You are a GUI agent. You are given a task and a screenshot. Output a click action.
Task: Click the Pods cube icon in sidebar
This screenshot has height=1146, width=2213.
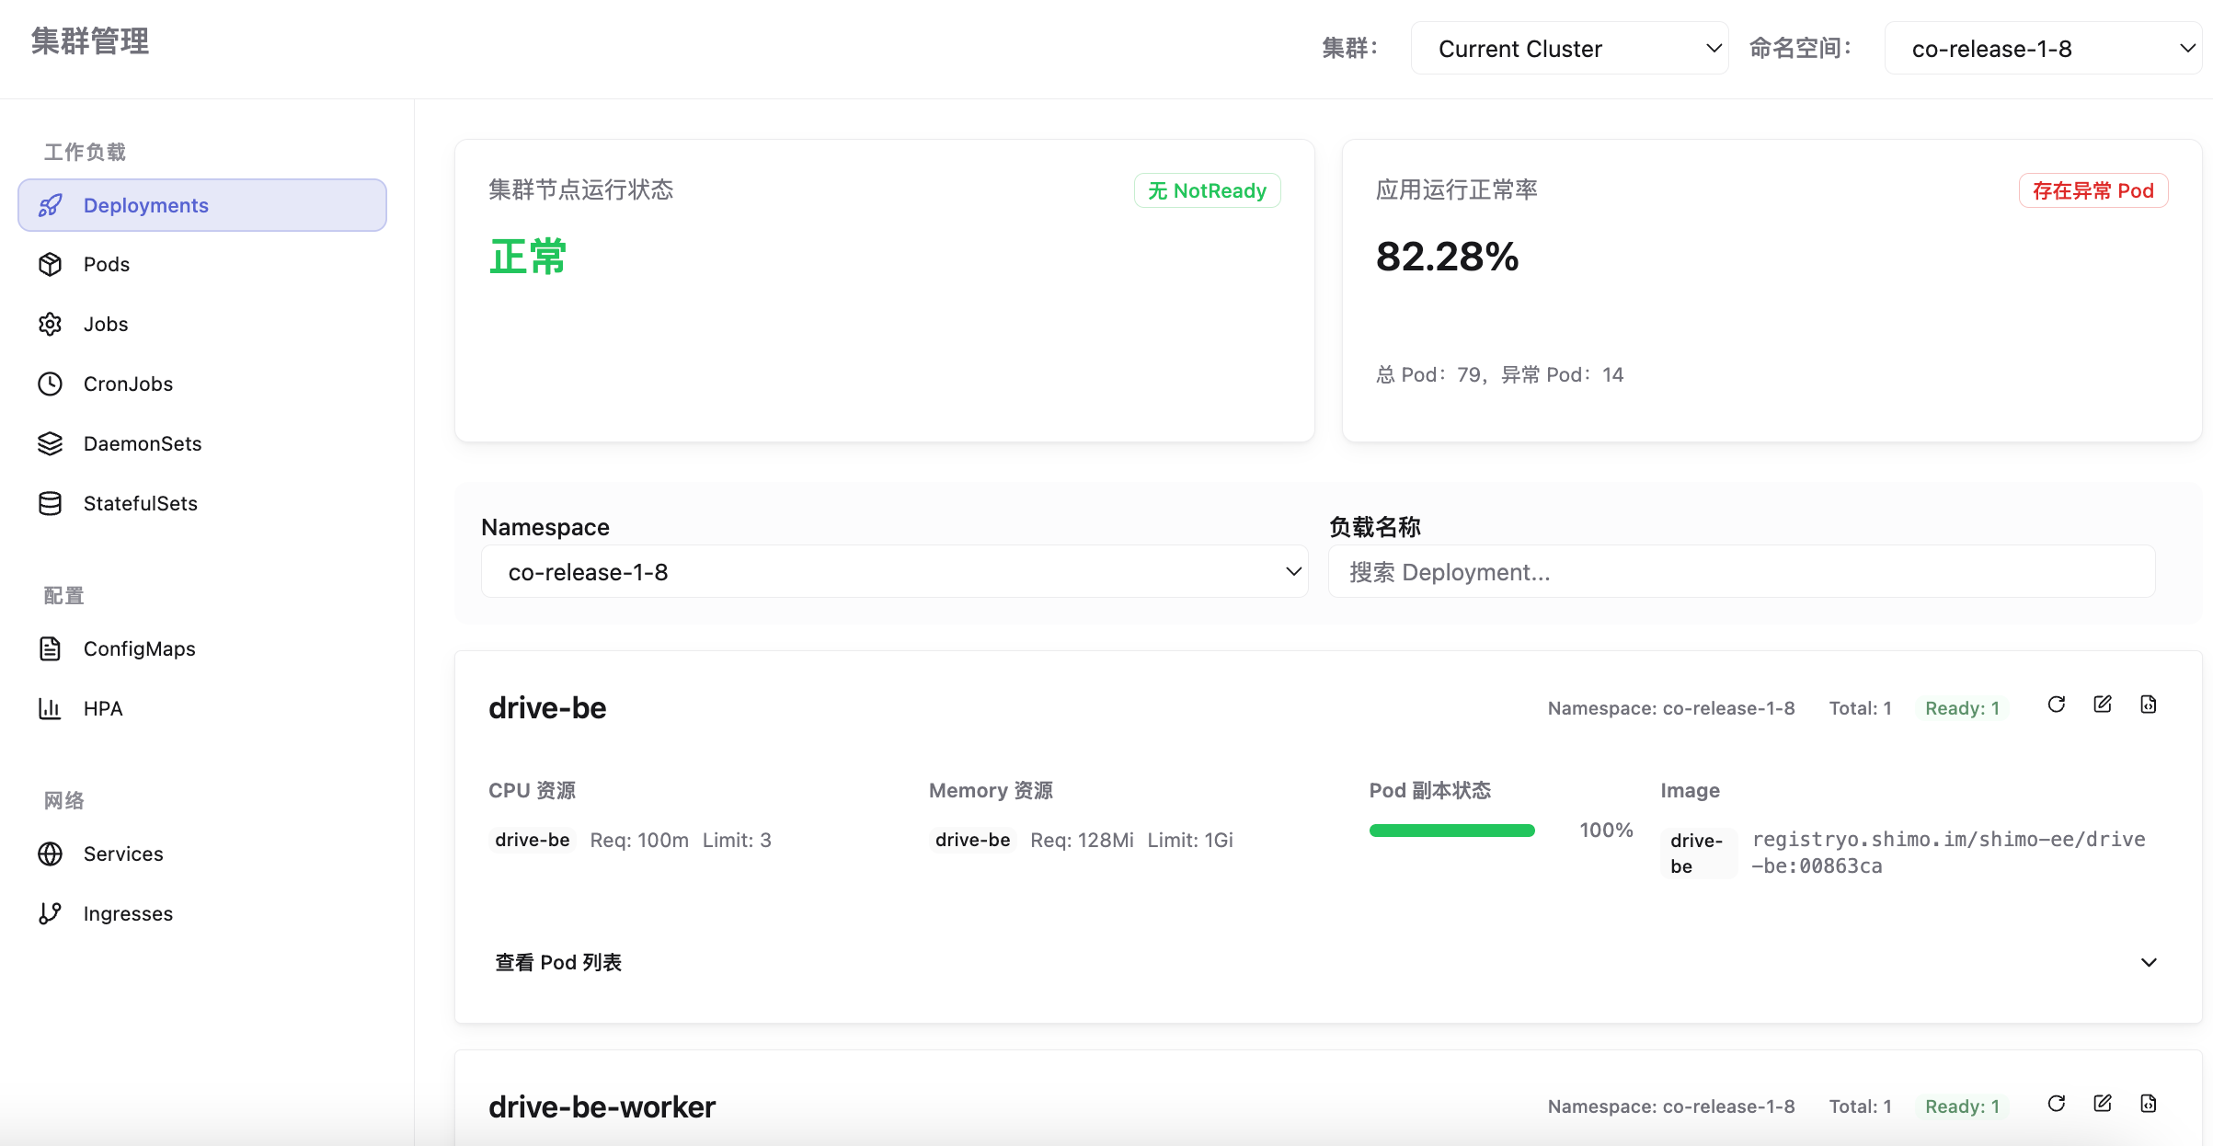(51, 265)
